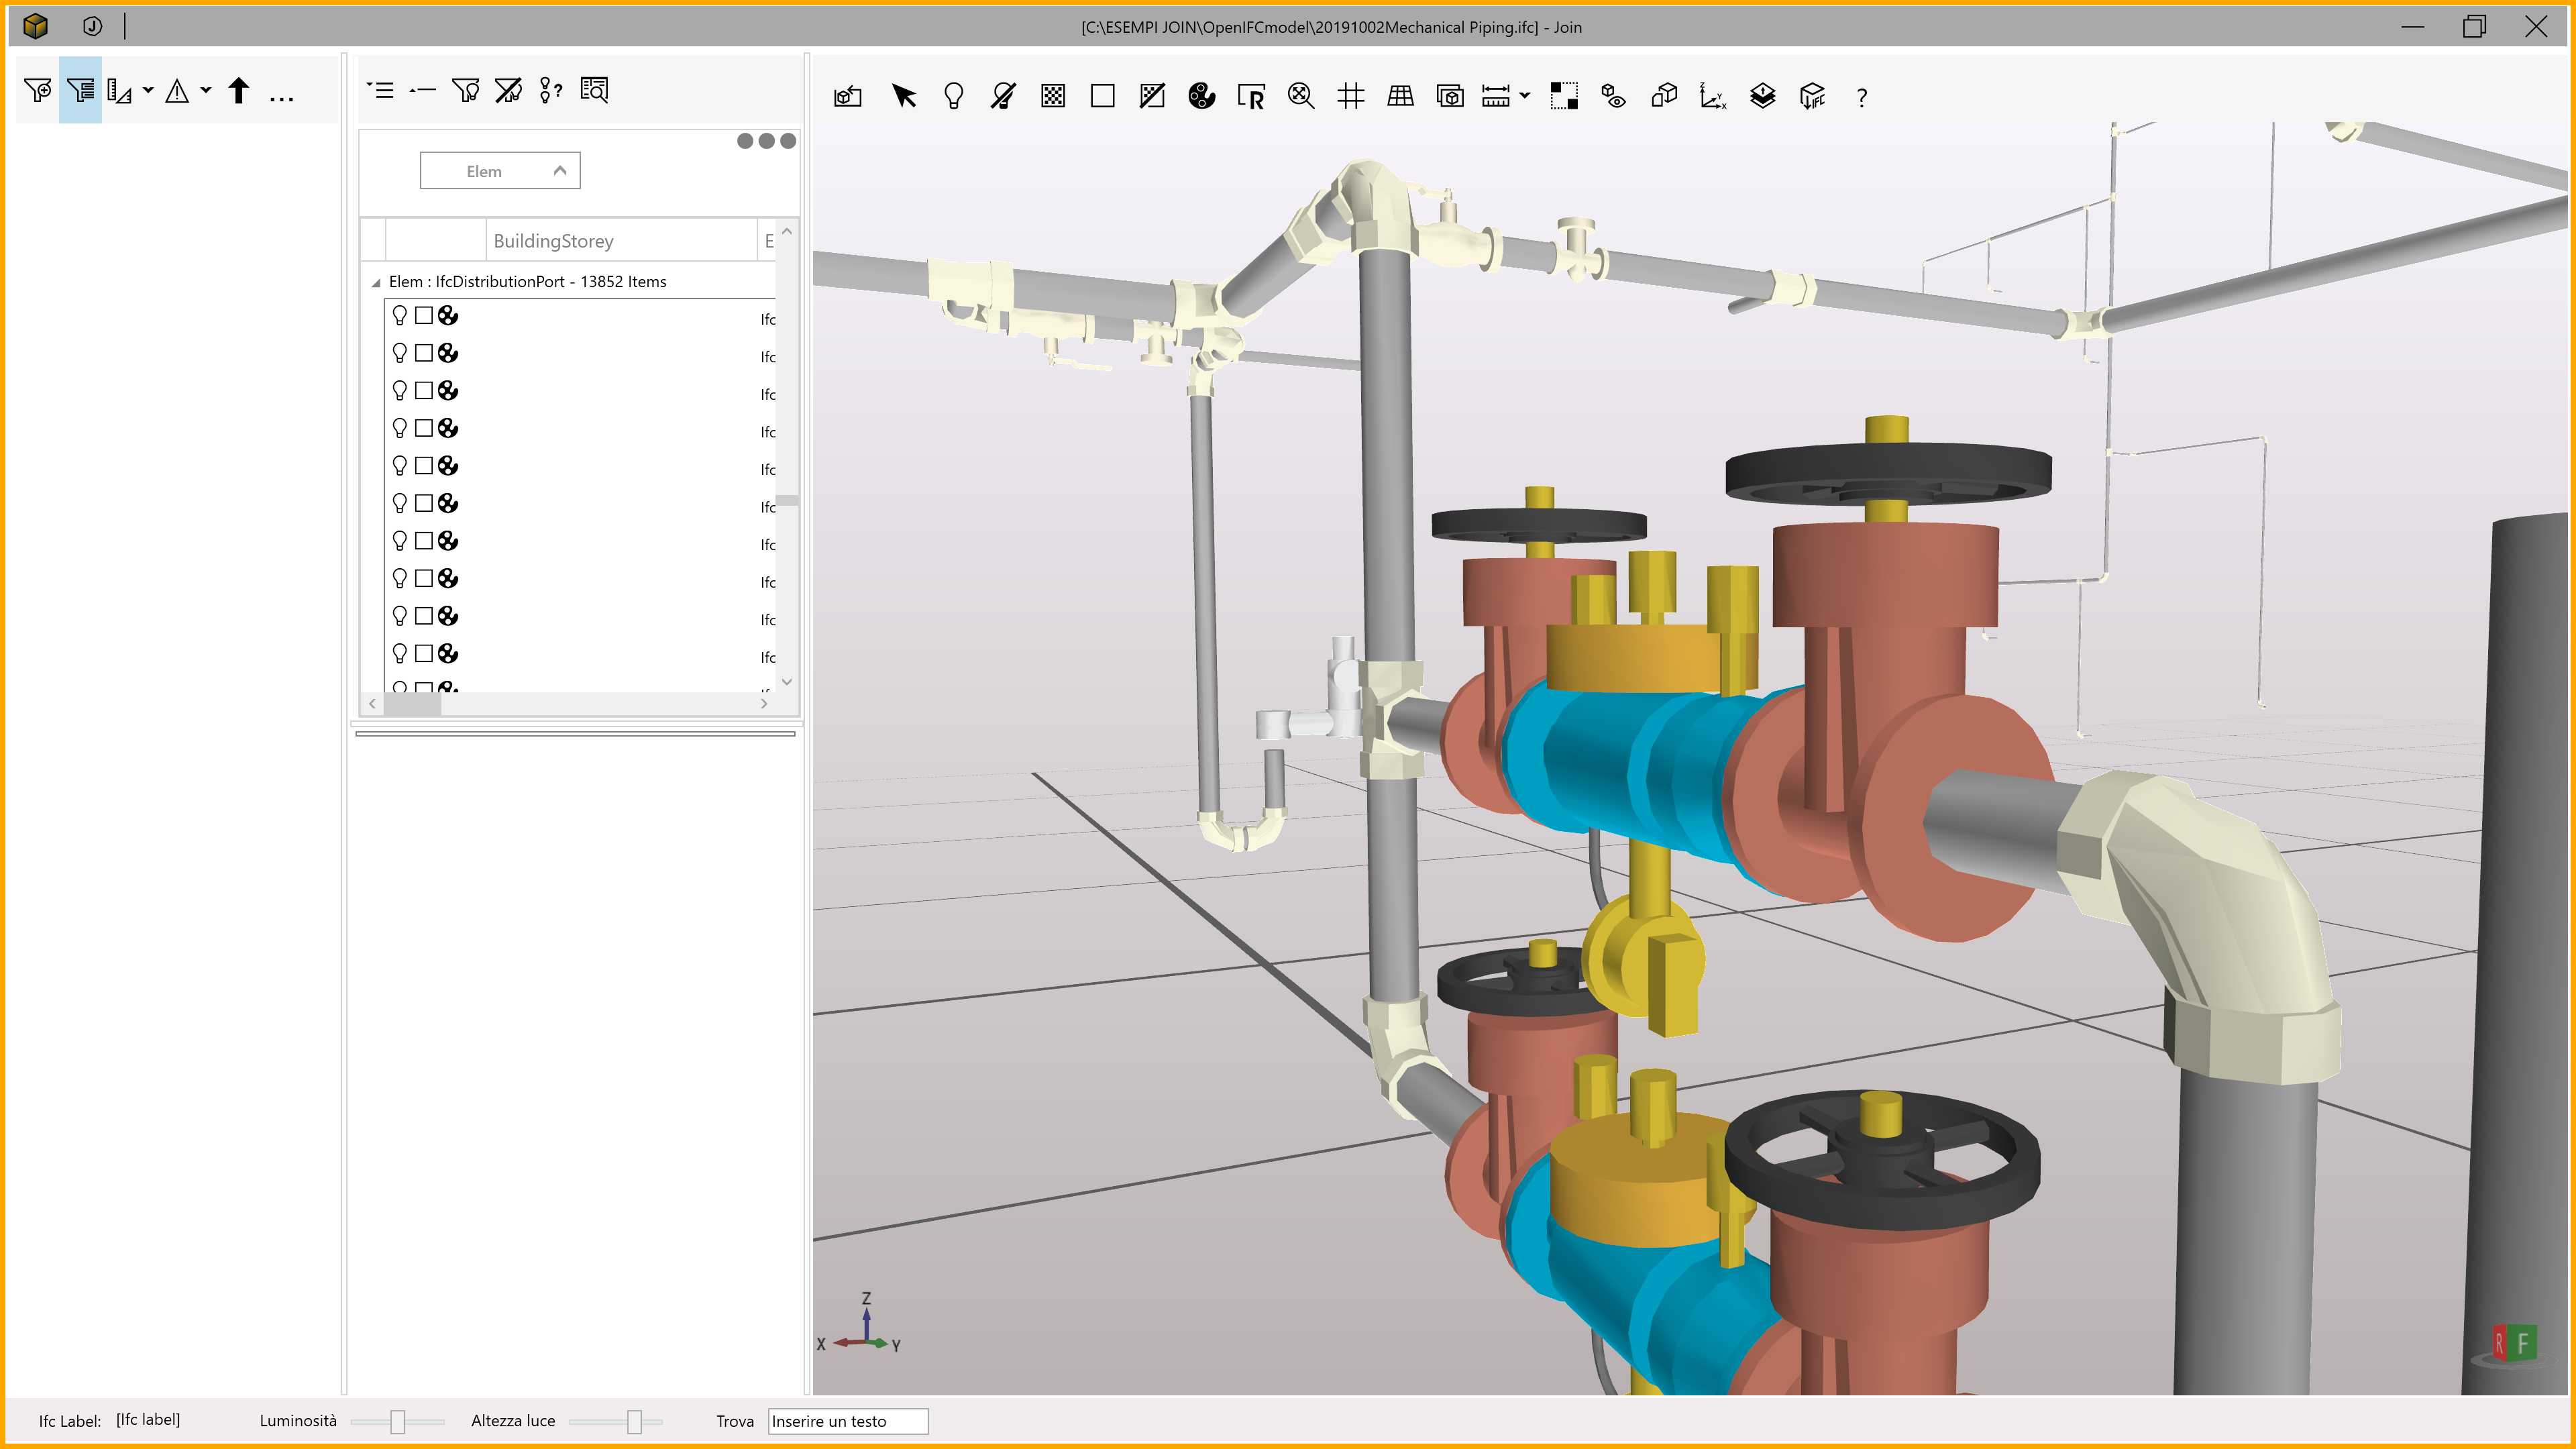
Task: Click the search in list icon
Action: click(x=594, y=91)
